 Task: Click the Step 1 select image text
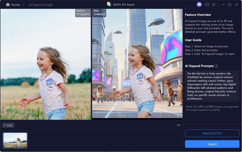(207, 46)
